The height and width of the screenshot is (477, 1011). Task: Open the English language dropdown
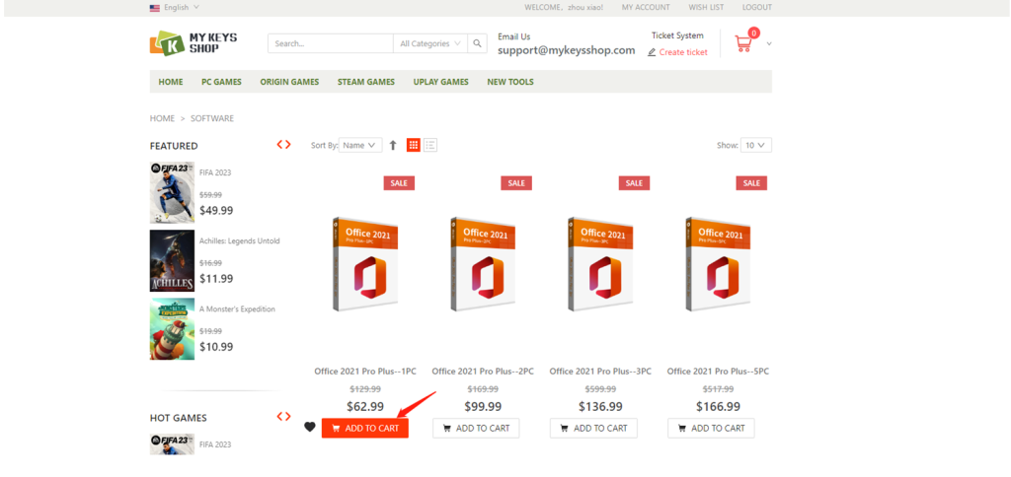182,8
